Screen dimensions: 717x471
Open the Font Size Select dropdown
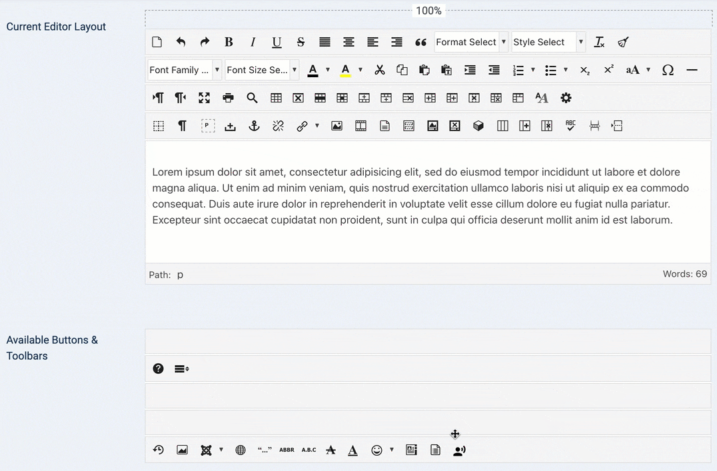pyautogui.click(x=261, y=70)
